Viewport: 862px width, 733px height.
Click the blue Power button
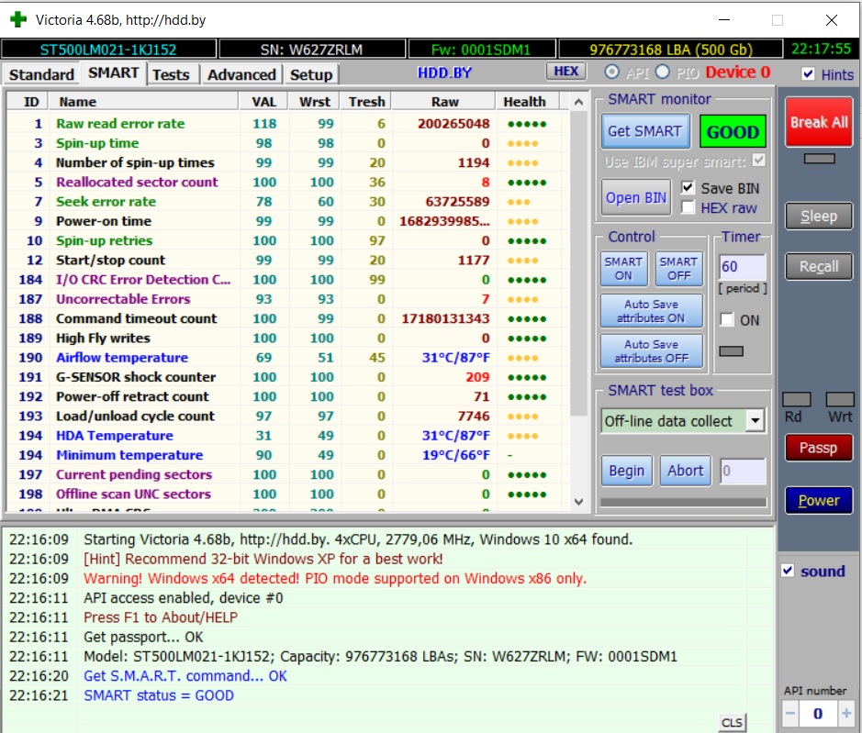818,501
